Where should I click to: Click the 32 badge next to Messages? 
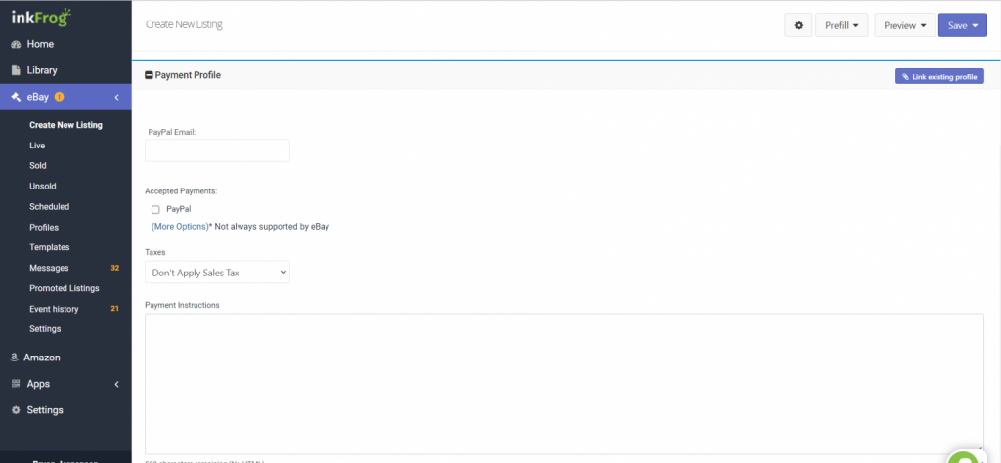pyautogui.click(x=115, y=268)
